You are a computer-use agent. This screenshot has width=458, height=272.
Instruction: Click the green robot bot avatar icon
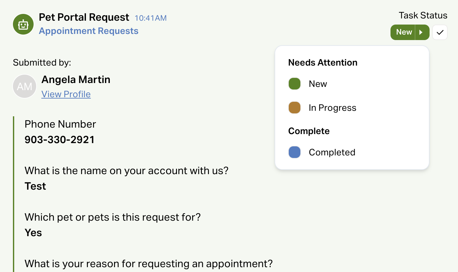click(23, 24)
